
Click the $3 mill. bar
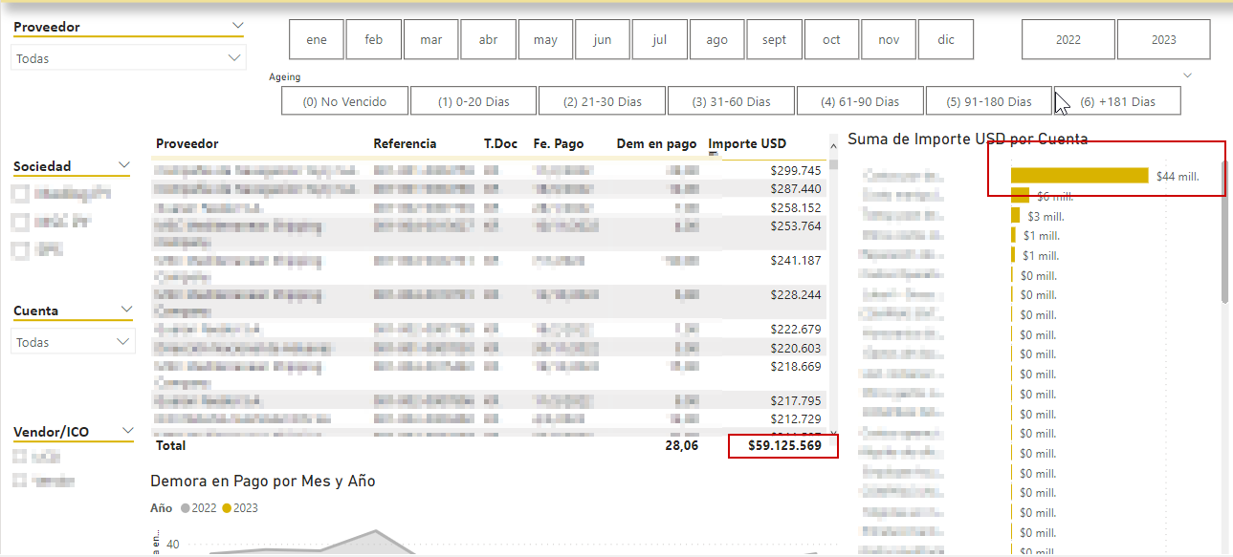coord(1015,215)
